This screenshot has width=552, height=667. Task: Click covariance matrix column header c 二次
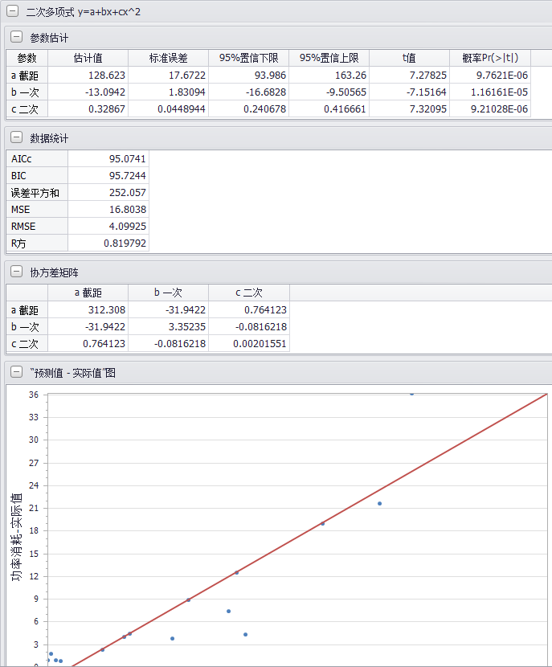pos(249,293)
